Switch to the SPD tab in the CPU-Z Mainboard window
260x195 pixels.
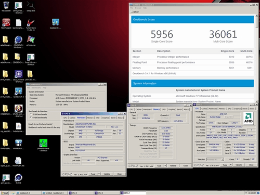point(98,118)
